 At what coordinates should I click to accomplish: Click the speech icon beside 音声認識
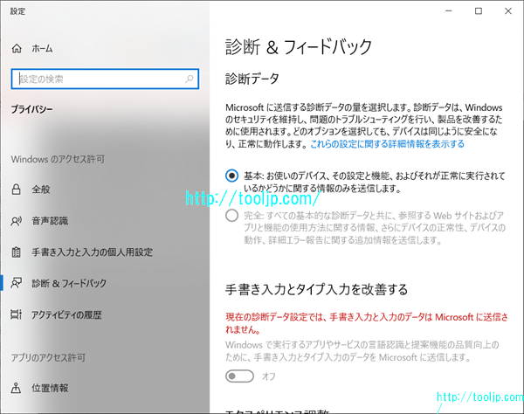coord(16,221)
